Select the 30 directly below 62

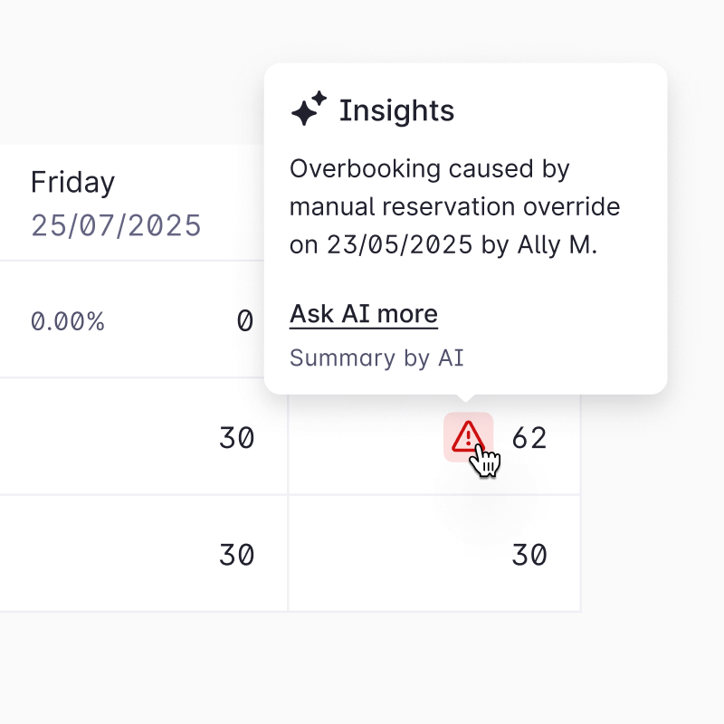point(529,554)
